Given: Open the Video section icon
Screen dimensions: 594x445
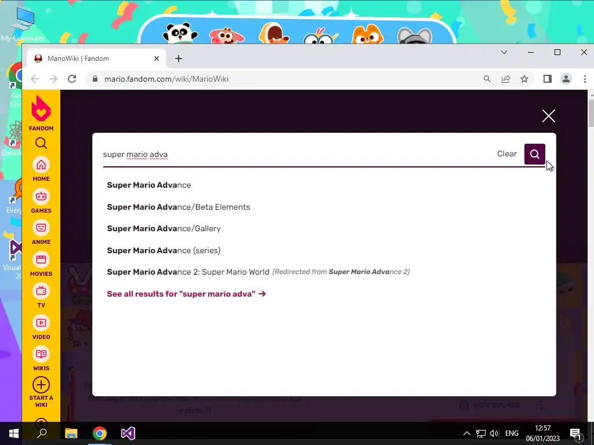Looking at the screenshot, I should pos(41,323).
